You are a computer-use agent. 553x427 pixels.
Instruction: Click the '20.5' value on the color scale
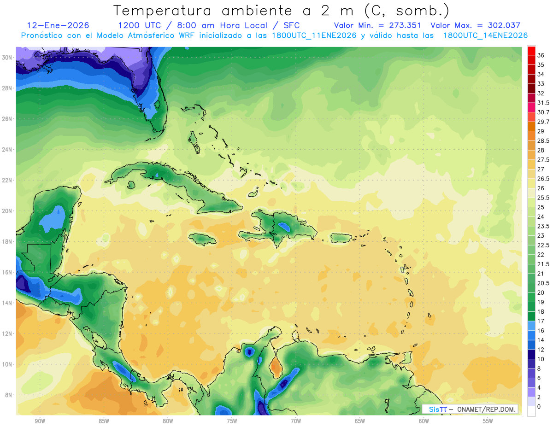click(543, 283)
